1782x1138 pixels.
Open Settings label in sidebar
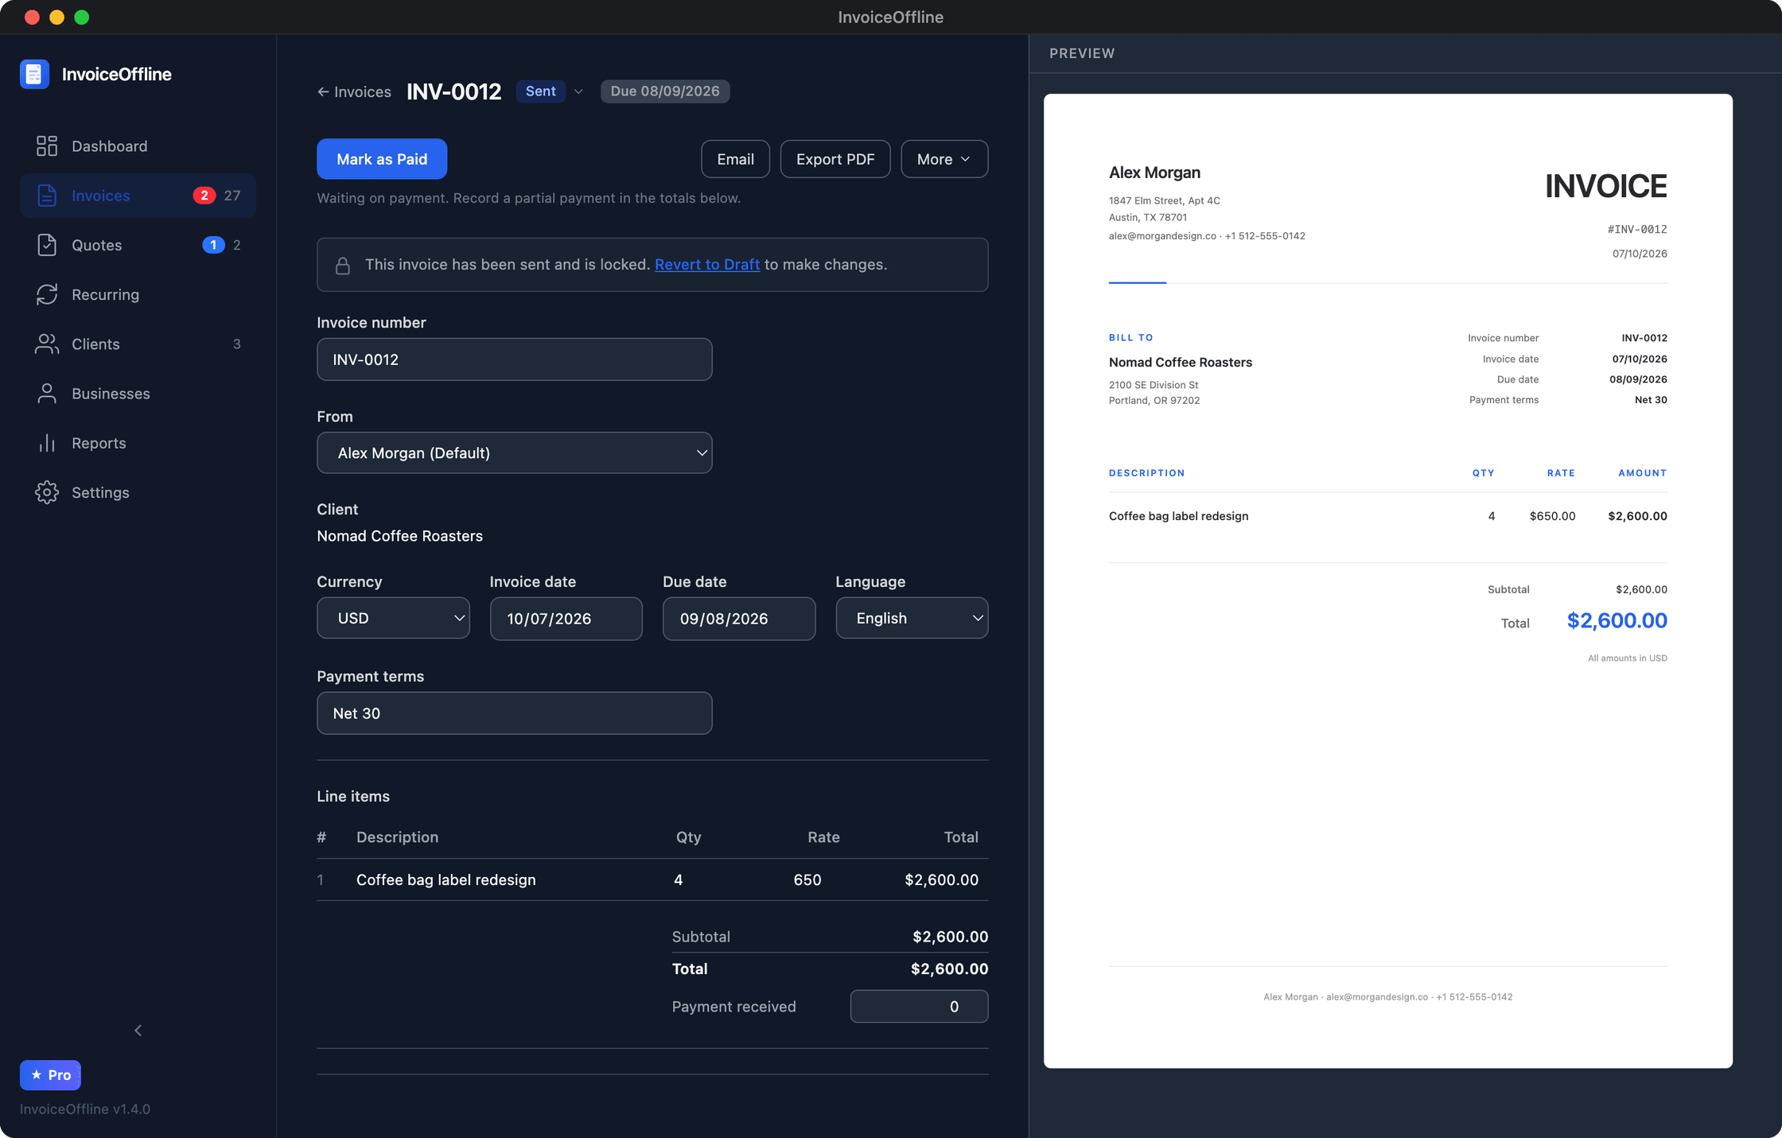coord(100,492)
